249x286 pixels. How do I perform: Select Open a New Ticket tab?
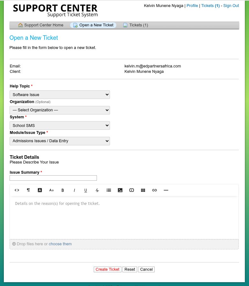[93, 25]
